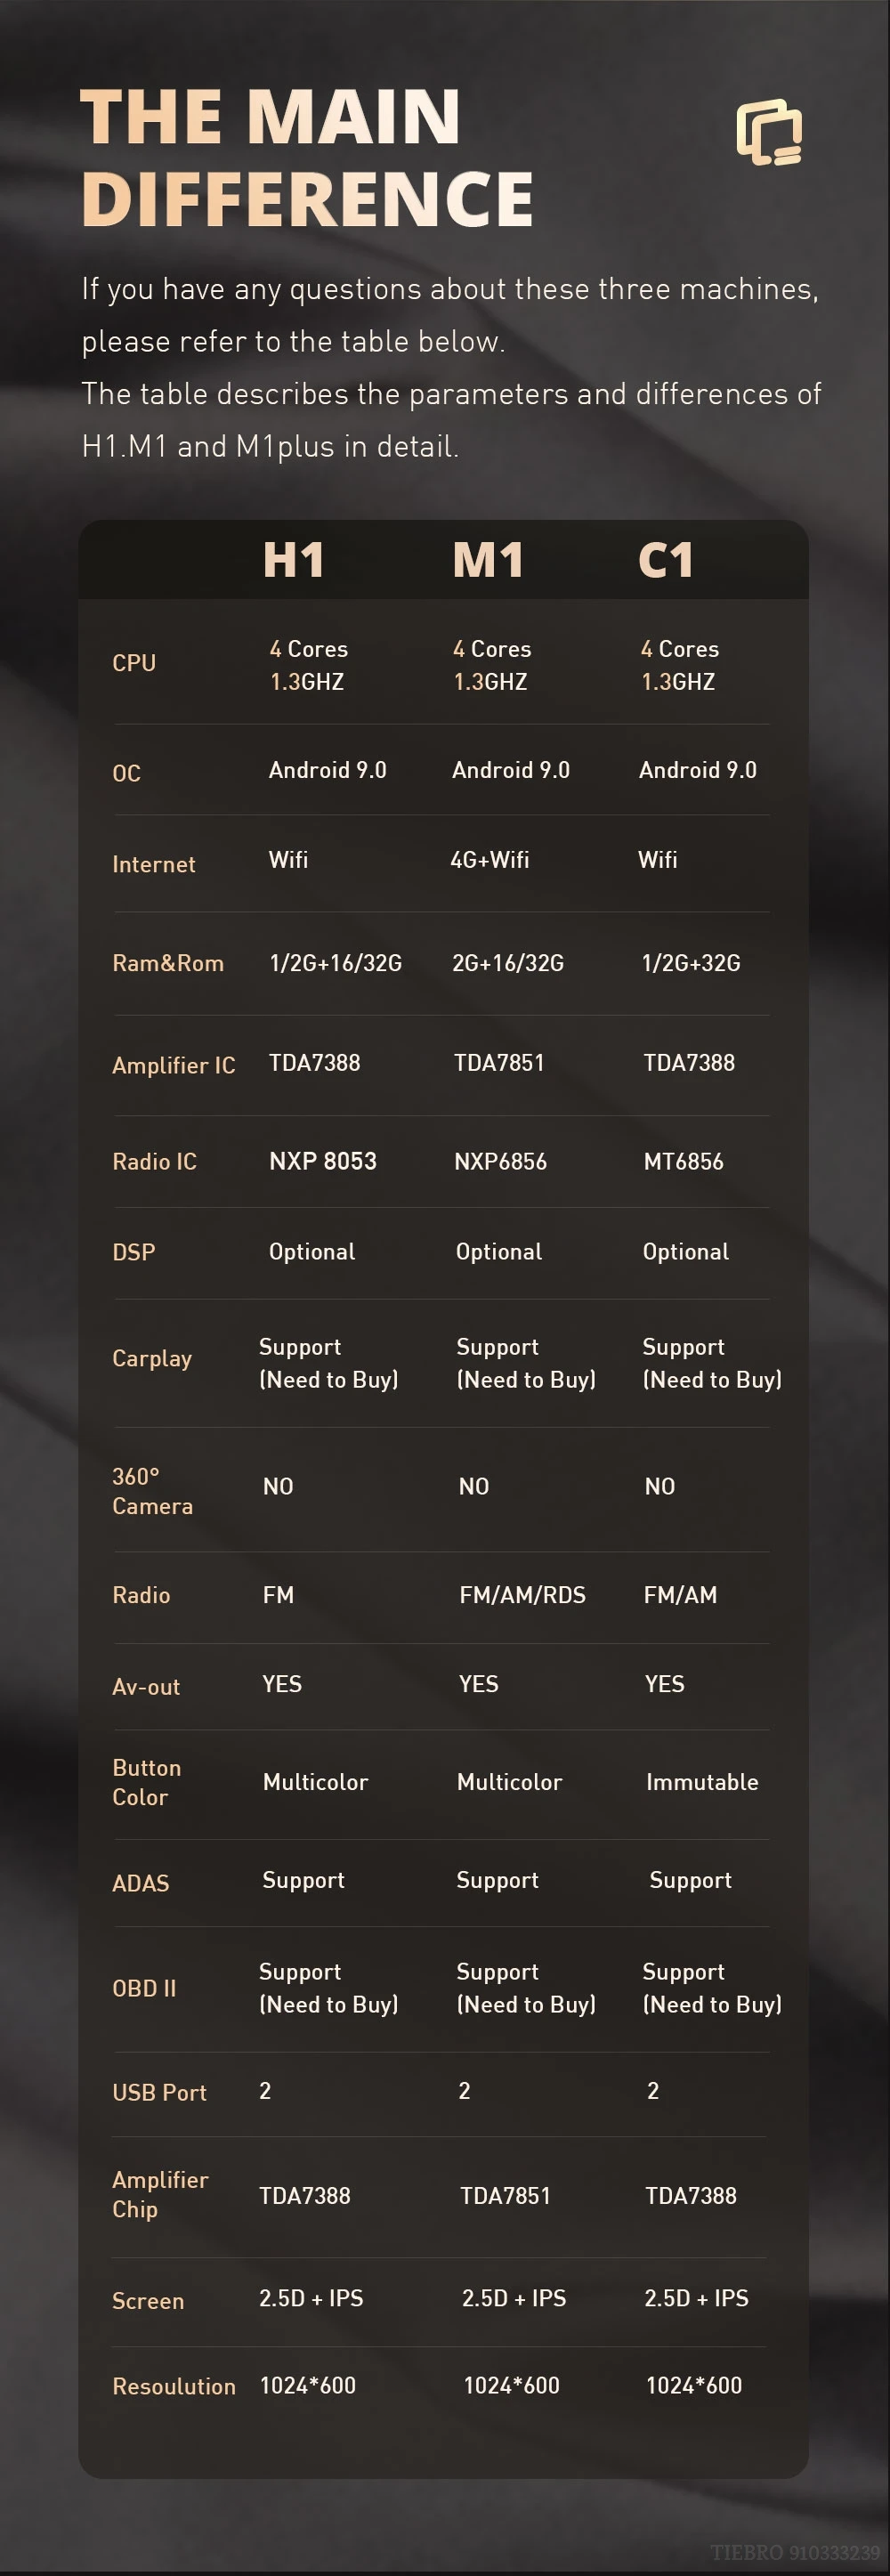Click the overlapping windows icon near title
Screen dimensions: 890x2576
(x=769, y=133)
